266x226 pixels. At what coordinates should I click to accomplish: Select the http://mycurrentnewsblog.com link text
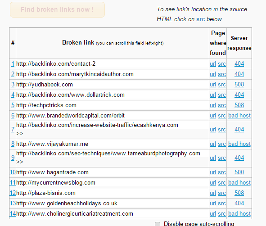click(x=56, y=183)
